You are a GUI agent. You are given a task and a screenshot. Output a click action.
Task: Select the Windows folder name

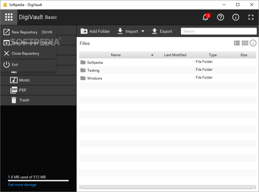[95, 78]
